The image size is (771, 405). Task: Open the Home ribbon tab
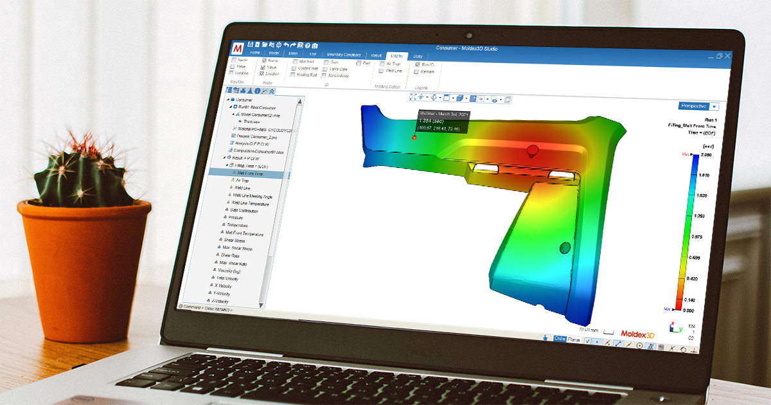[255, 53]
